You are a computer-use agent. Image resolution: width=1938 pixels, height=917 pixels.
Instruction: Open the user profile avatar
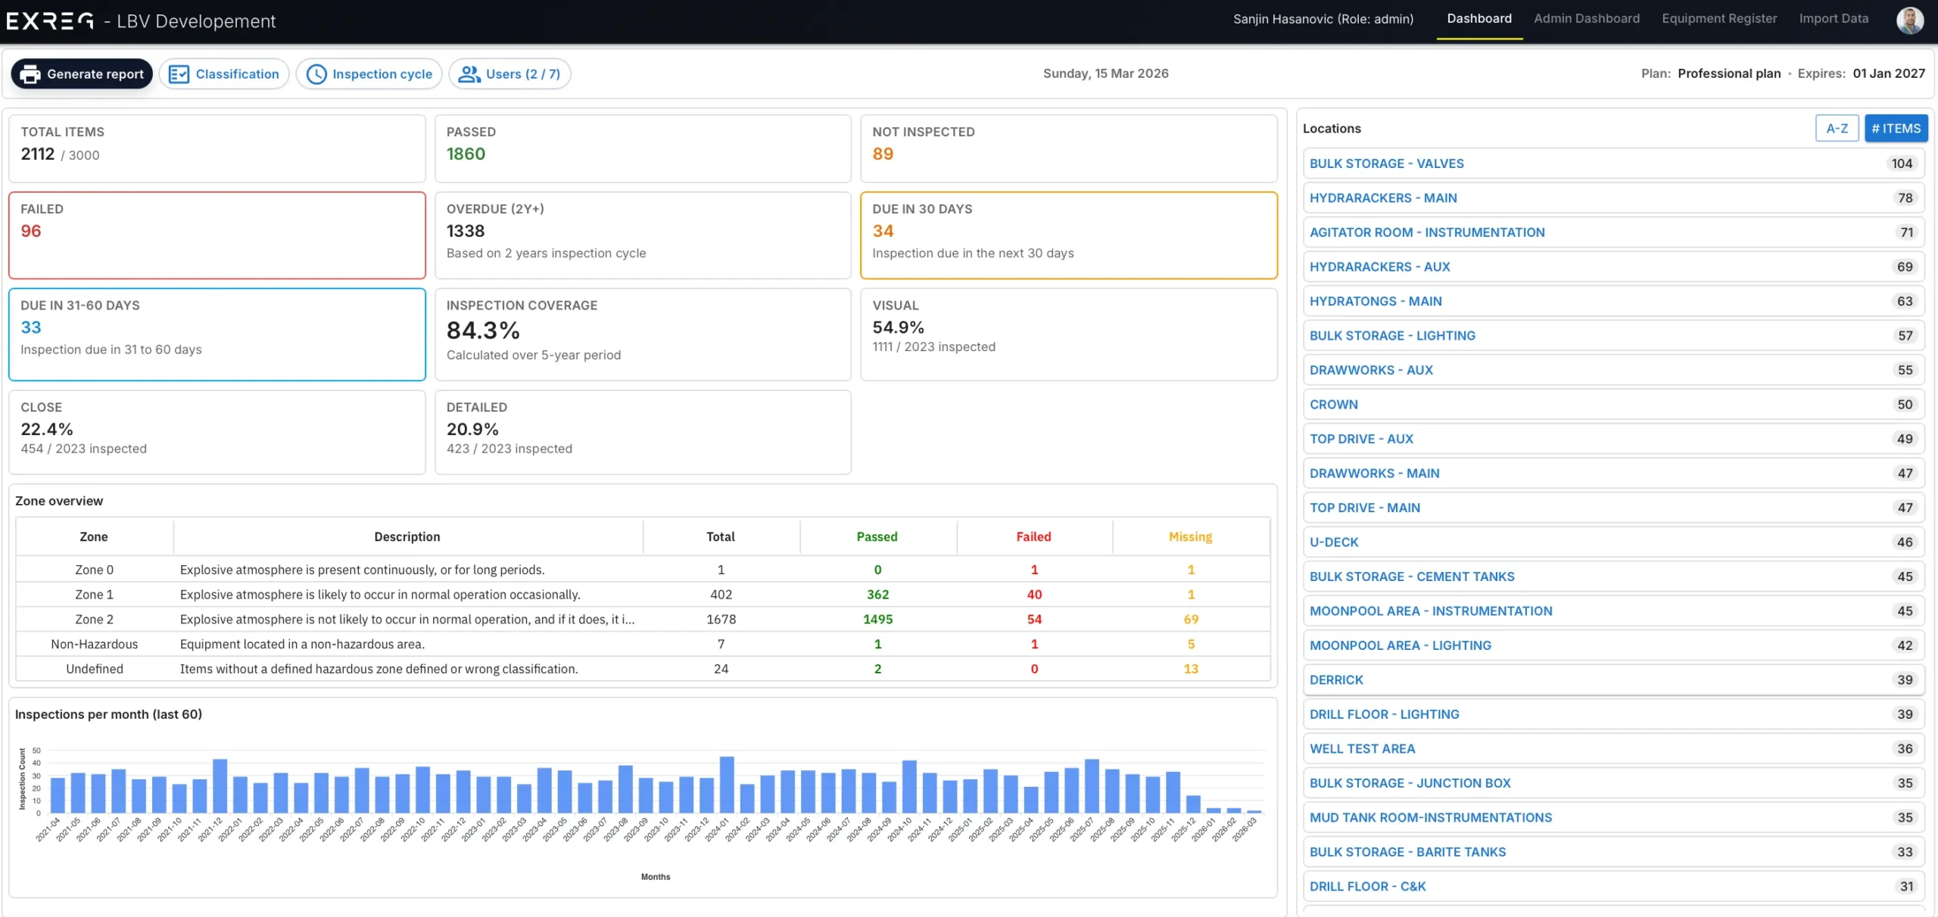(x=1909, y=20)
